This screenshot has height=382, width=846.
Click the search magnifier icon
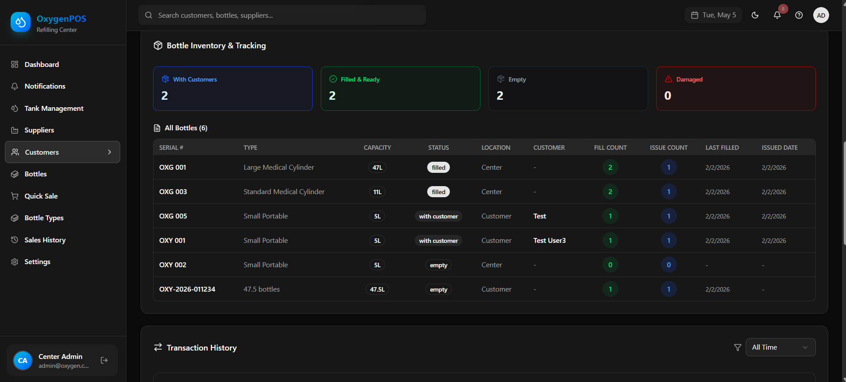pyautogui.click(x=149, y=15)
